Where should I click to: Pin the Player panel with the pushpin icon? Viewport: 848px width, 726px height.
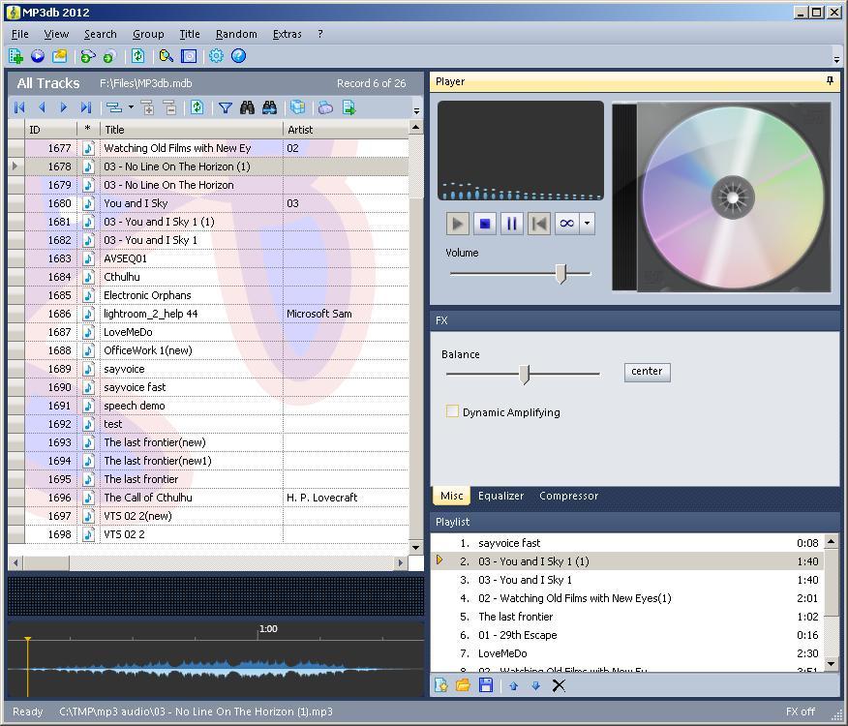pos(831,81)
